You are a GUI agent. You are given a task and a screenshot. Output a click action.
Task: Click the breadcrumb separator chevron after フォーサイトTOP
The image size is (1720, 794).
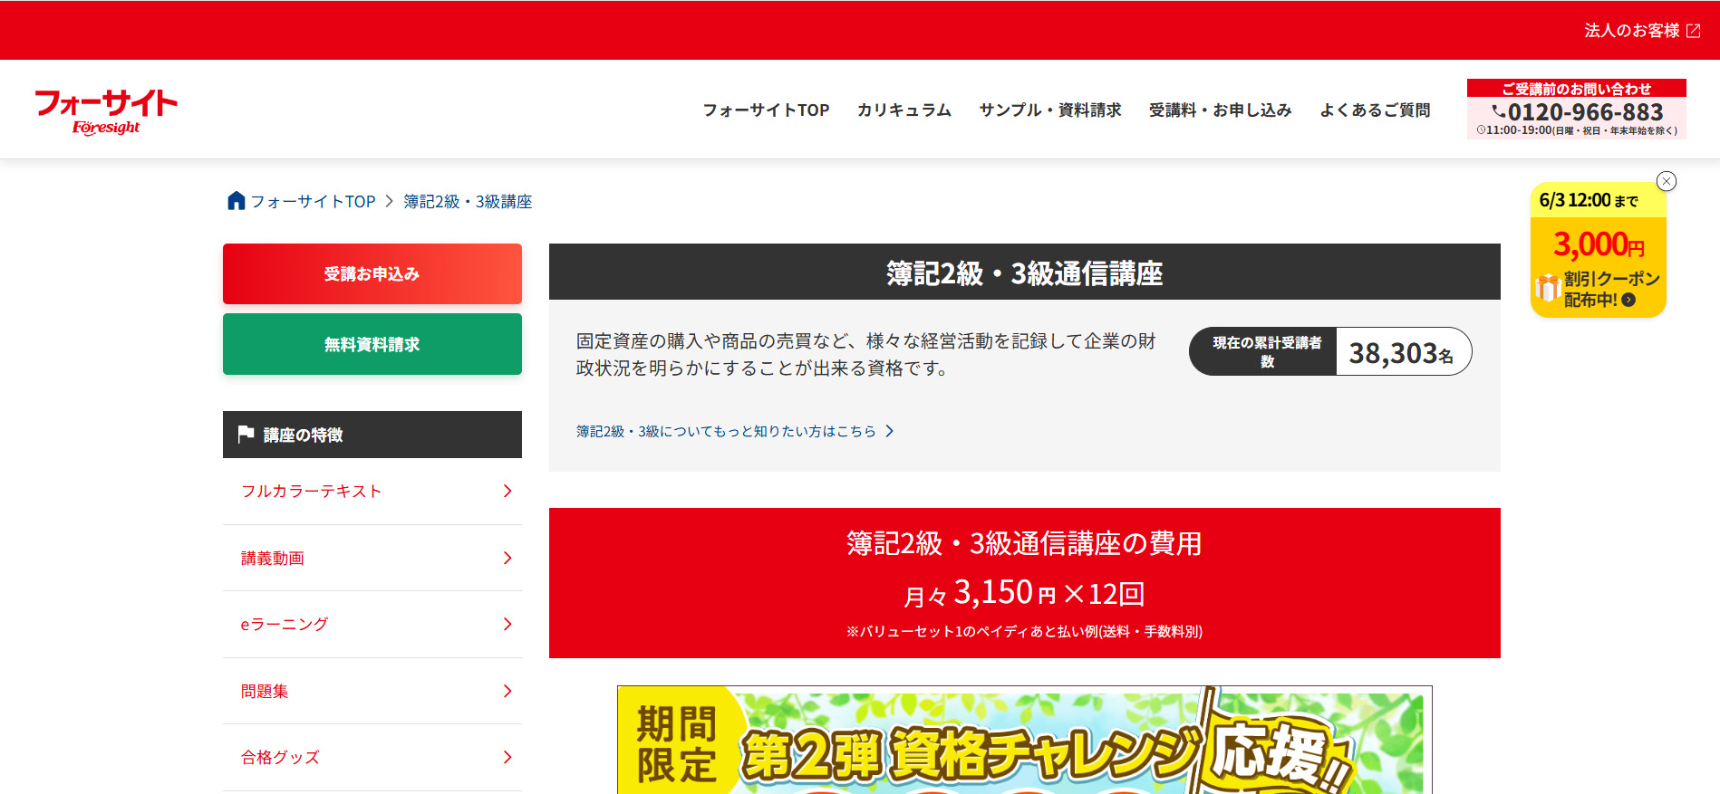pos(389,201)
